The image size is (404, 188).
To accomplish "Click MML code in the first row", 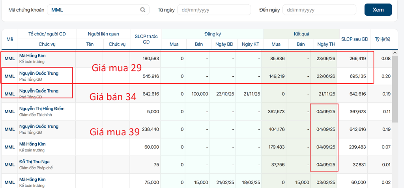I will point(9,58).
